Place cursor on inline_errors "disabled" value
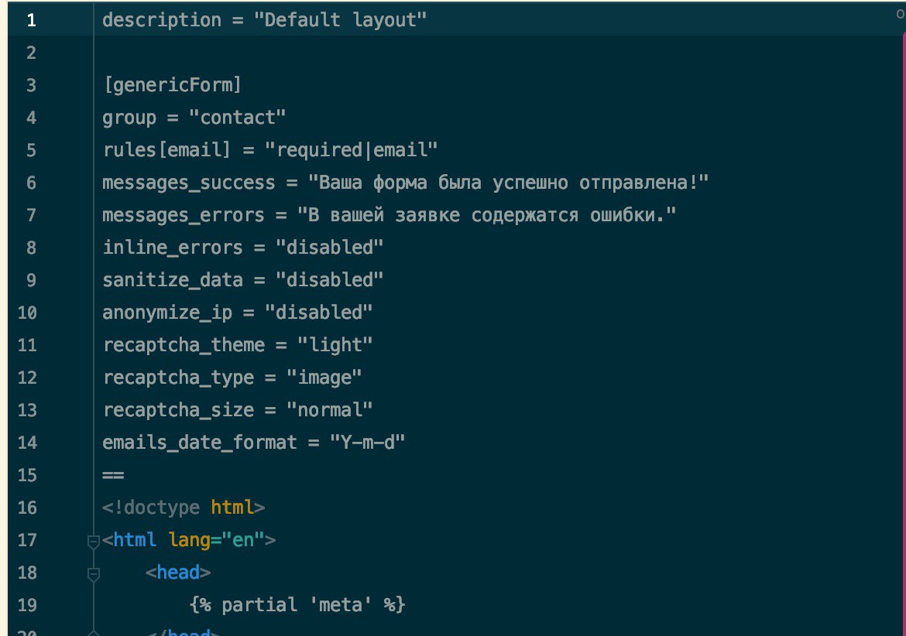The image size is (906, 636). (x=329, y=248)
